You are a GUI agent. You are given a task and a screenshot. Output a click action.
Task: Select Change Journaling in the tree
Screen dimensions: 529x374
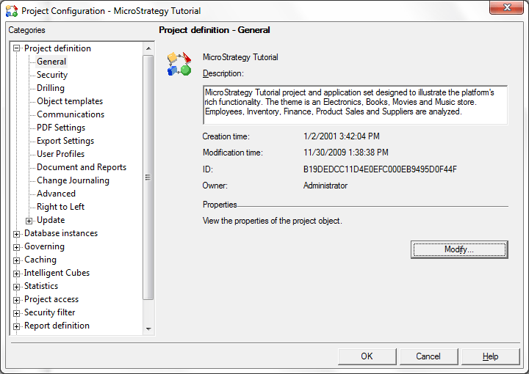[x=73, y=180]
